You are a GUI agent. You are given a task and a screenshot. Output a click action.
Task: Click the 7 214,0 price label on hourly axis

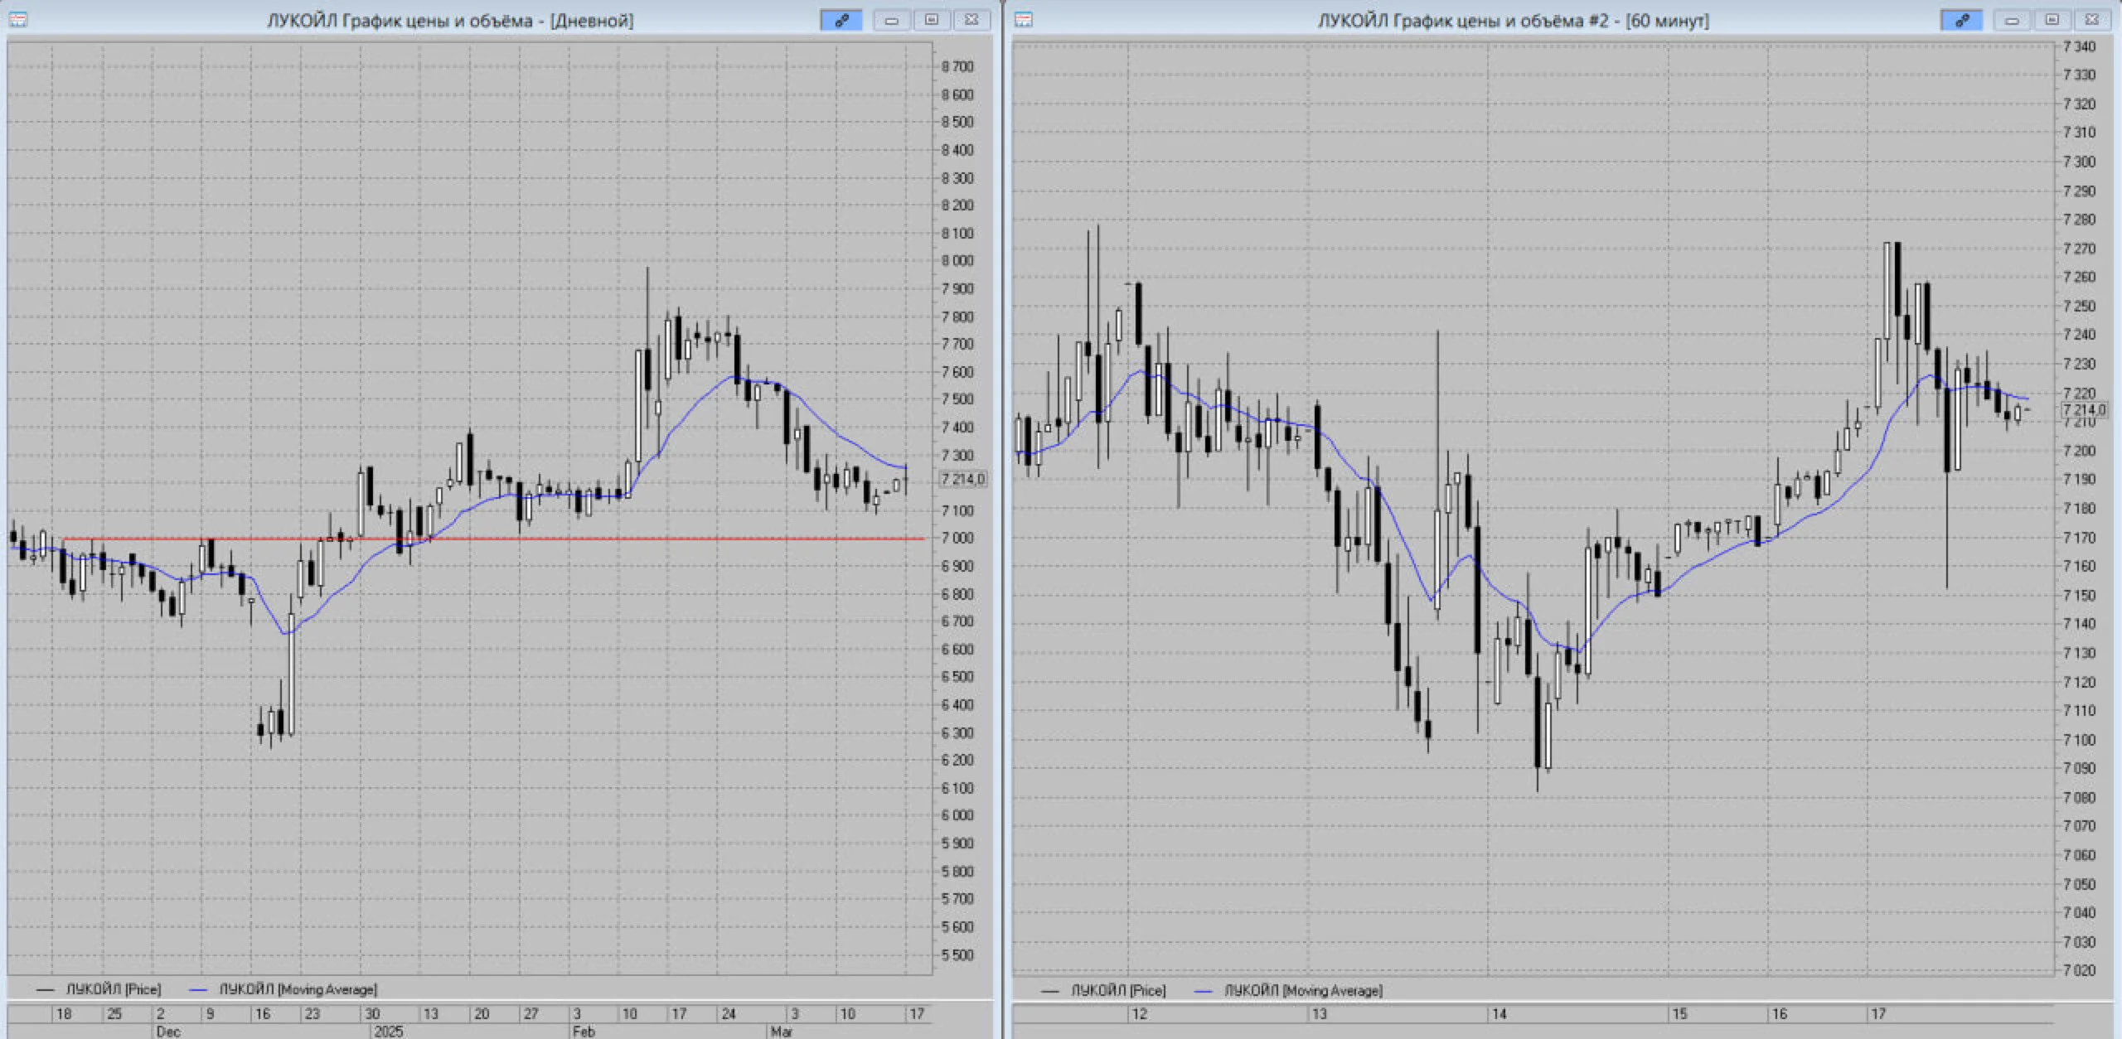pos(2083,409)
